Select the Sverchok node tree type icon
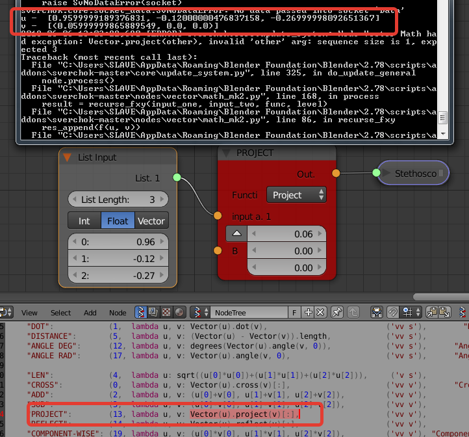 click(x=140, y=312)
